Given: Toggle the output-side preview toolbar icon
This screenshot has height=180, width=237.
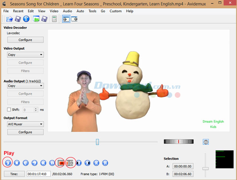Looking at the screenshot, I should 74,19.
